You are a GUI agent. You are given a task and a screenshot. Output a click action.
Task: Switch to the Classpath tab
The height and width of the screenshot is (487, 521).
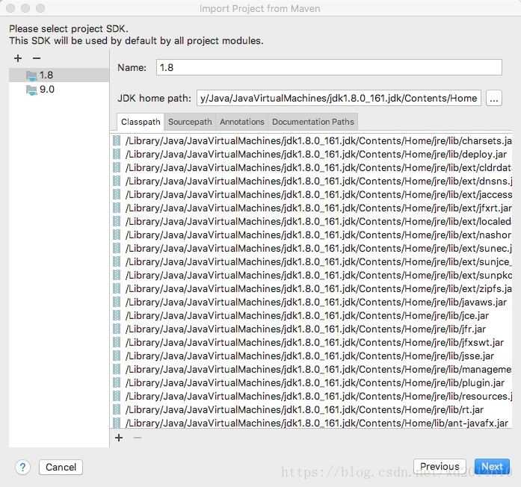[x=141, y=122]
